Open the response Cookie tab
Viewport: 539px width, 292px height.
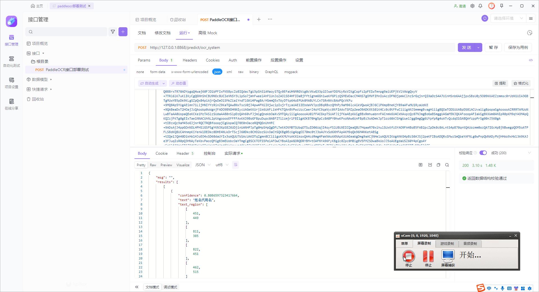click(161, 153)
